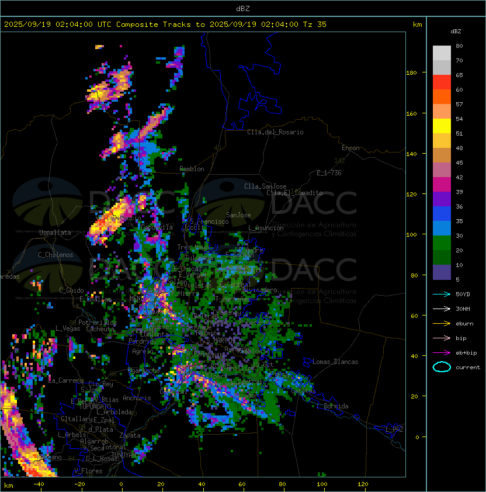Select the red swatch below 65
Viewport: 486px width, 492px height.
pyautogui.click(x=442, y=82)
